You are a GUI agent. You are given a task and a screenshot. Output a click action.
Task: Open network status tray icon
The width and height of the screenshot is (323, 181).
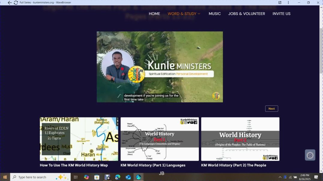[290, 177]
